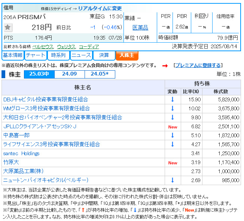The image size is (244, 221).
Task: Click リアルタイムに変更 link
Action: tap(100, 8)
